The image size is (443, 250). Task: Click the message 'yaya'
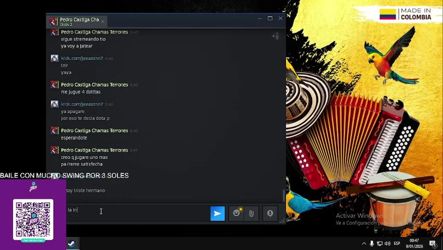(x=66, y=73)
